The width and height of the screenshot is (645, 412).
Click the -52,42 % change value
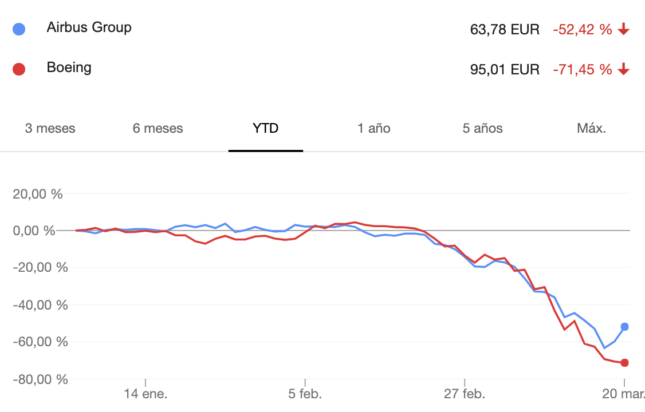click(582, 30)
